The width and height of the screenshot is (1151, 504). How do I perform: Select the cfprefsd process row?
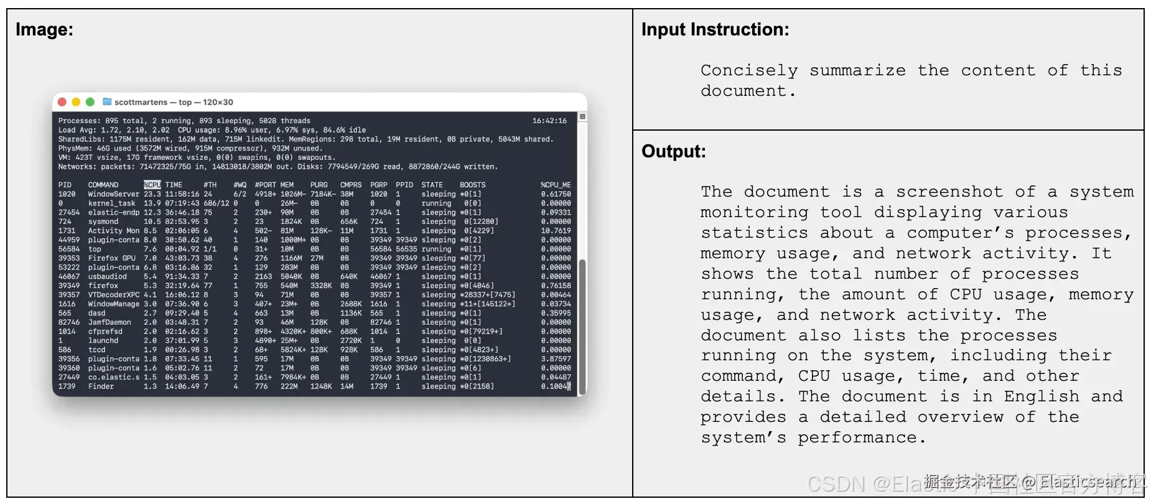315,332
